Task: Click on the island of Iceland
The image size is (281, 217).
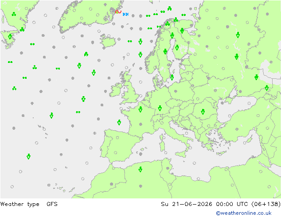Action: click(108, 41)
